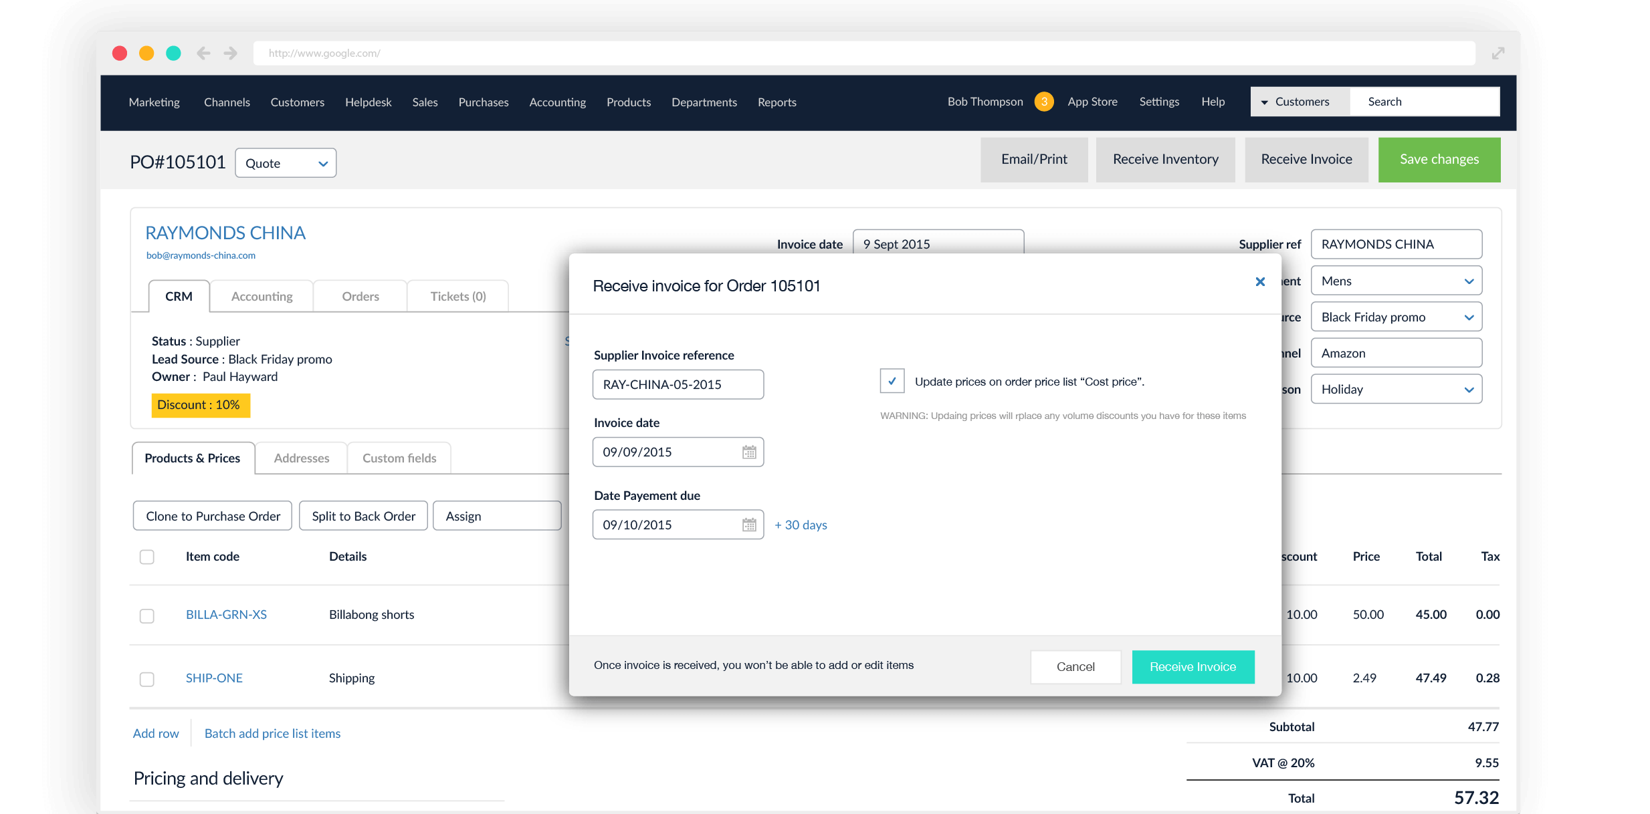The height and width of the screenshot is (814, 1650).
Task: Close the Receive invoice dialog
Action: pos(1259,282)
